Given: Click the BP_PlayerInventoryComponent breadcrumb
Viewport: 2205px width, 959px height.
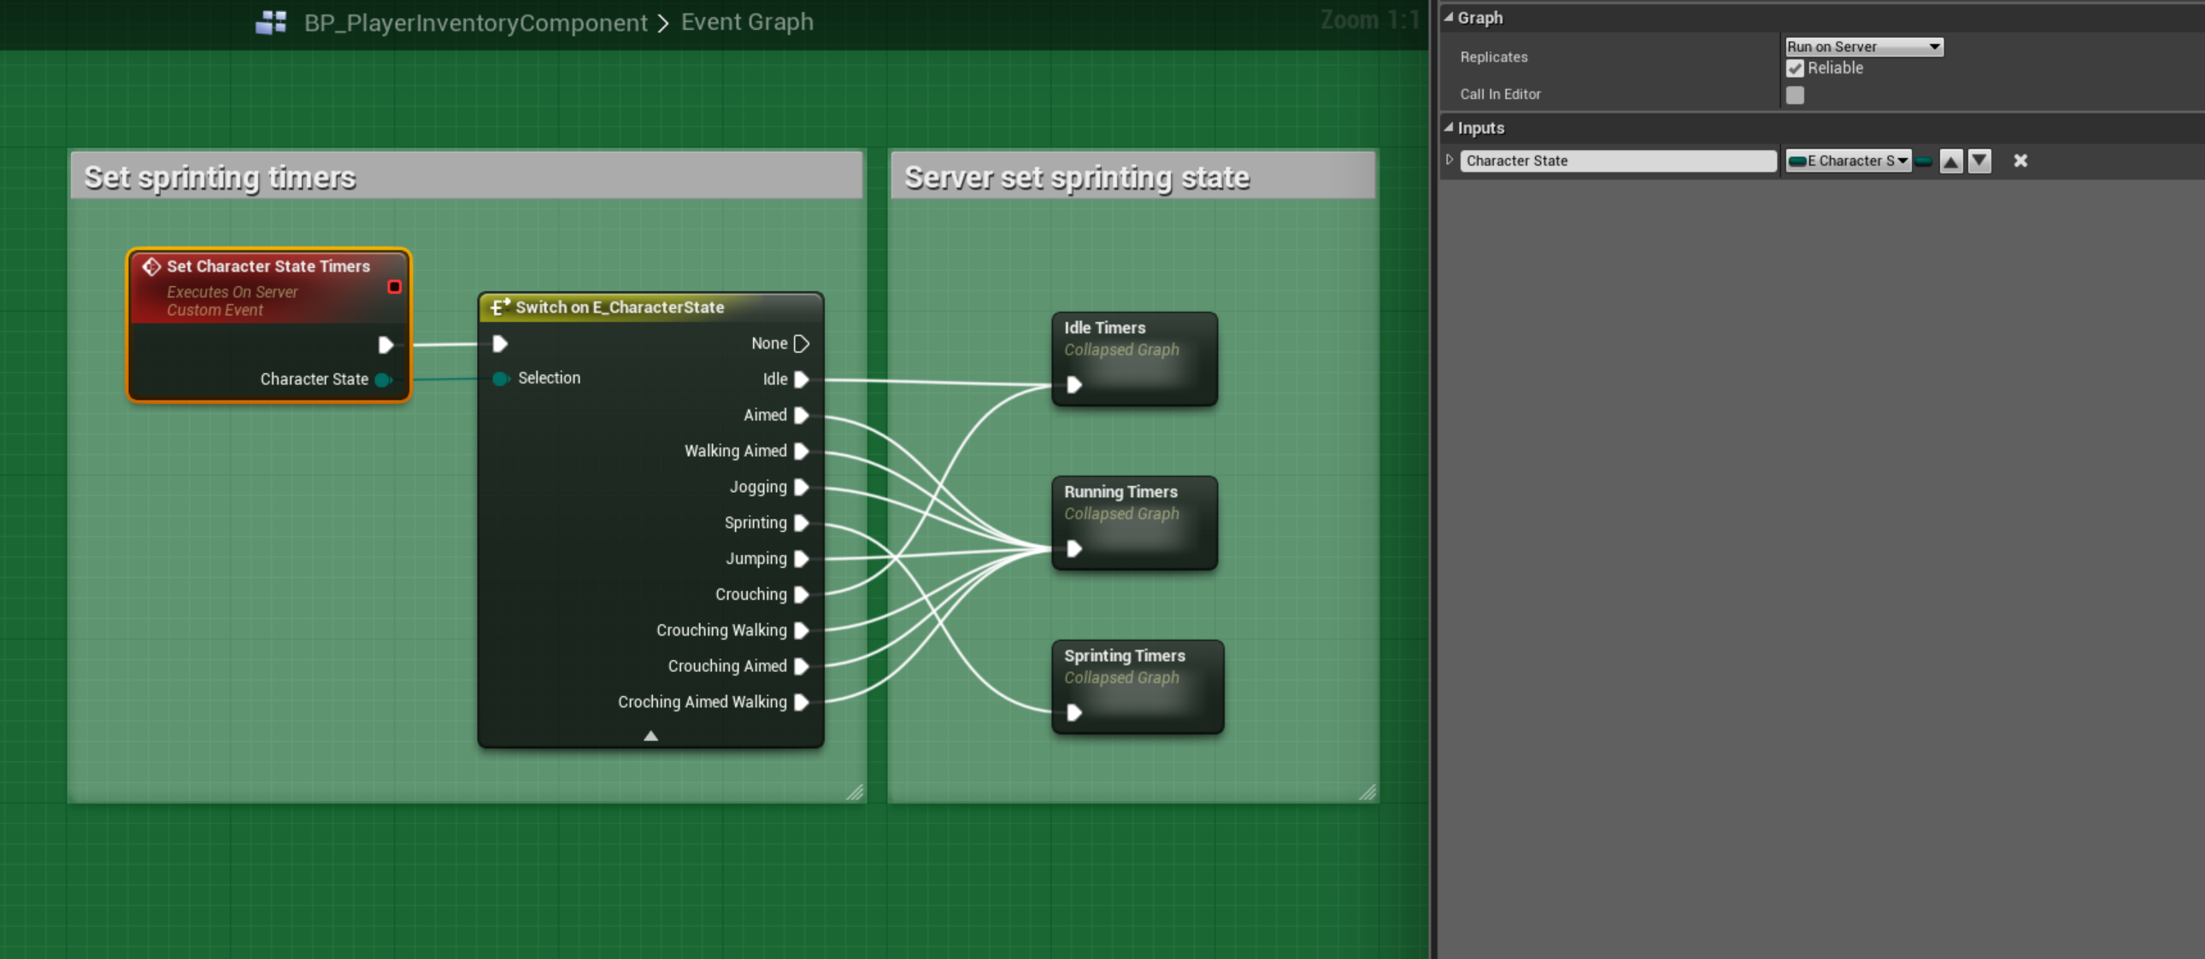Looking at the screenshot, I should 475,22.
